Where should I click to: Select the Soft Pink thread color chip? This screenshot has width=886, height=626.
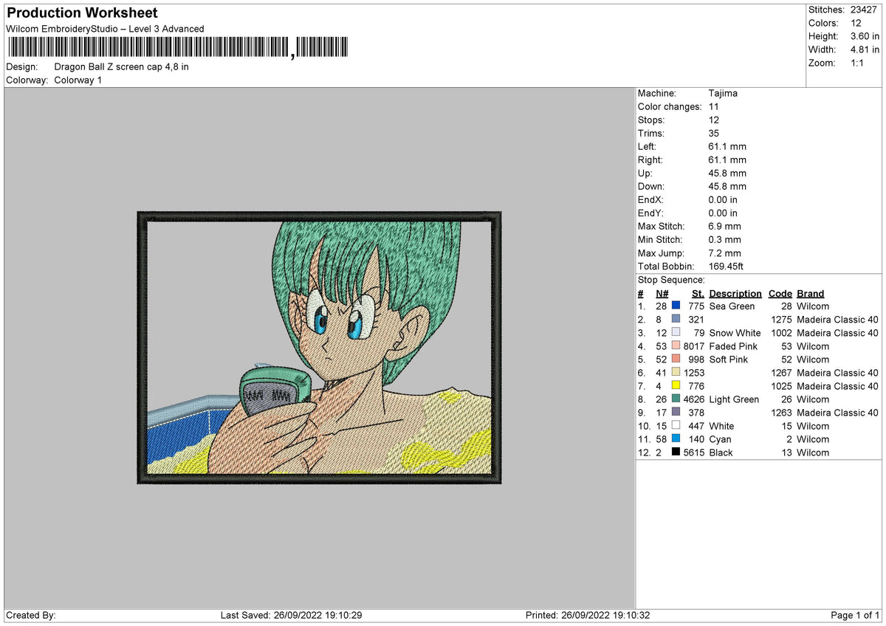676,360
